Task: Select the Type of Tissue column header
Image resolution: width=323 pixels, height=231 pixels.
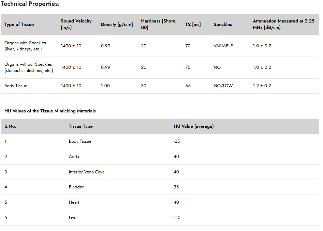Action: click(x=19, y=24)
